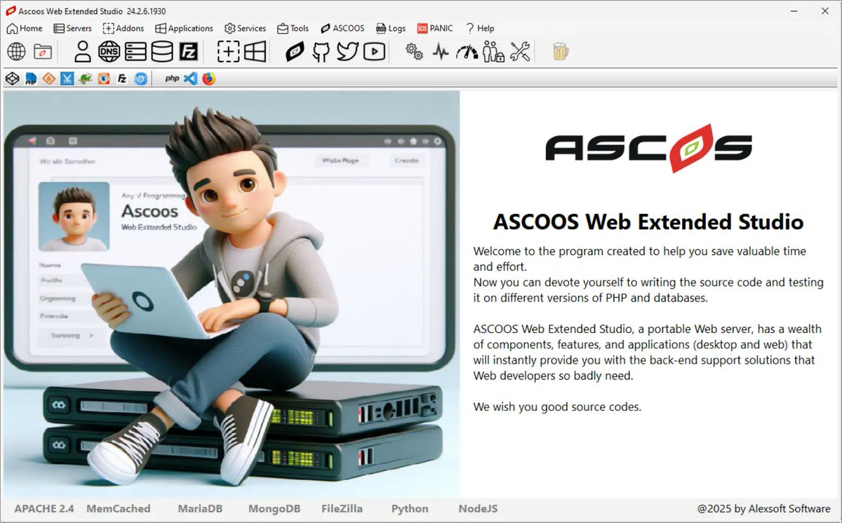Viewport: 842px width, 523px height.
Task: Click the performance gauge icon
Action: click(x=466, y=51)
